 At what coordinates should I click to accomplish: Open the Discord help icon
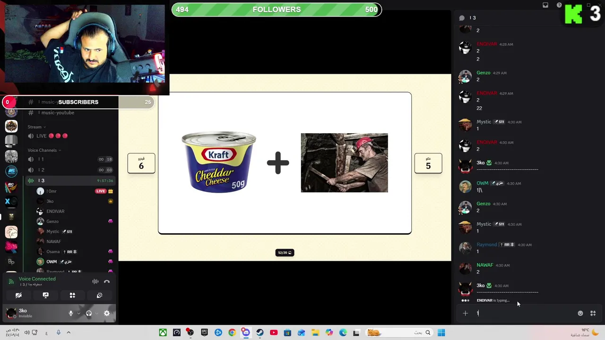(559, 5)
